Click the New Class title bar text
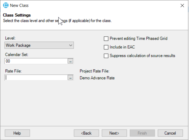The height and width of the screenshot is (140, 189). [x=19, y=5]
